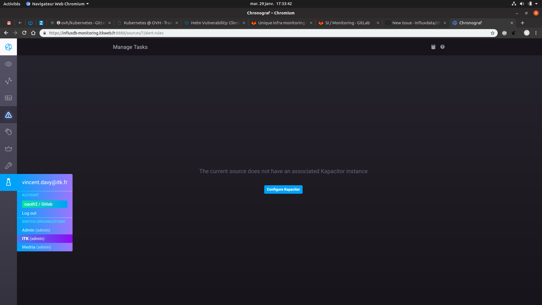542x305 pixels.
Task: Open the help question mark icon
Action: [x=442, y=47]
